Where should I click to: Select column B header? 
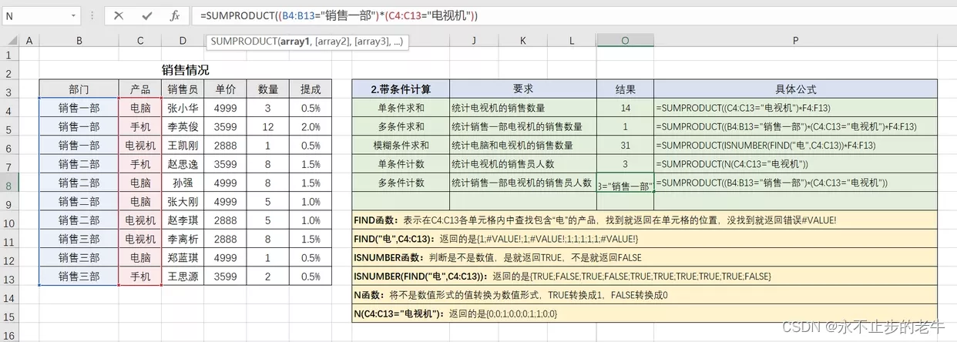pyautogui.click(x=79, y=41)
